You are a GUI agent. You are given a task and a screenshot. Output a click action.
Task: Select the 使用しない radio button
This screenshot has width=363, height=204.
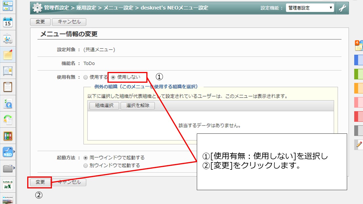point(113,77)
